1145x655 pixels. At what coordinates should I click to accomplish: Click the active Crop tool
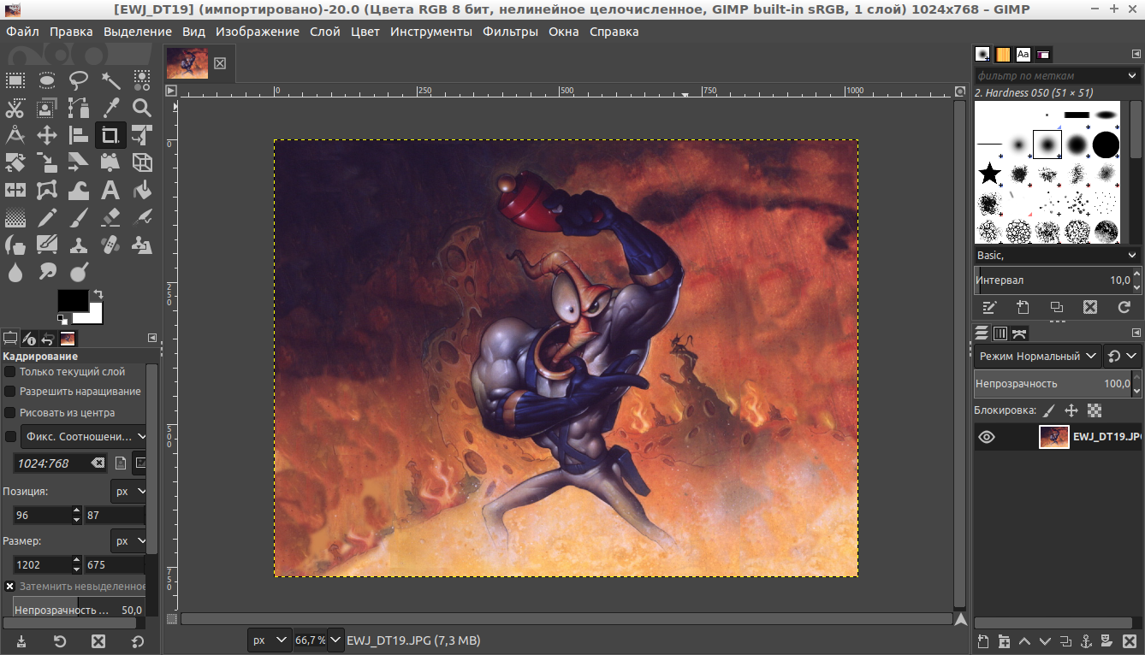pos(110,135)
